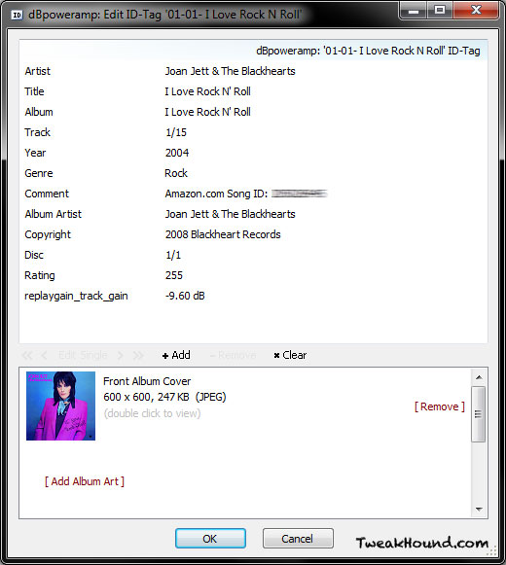Select Copyright value 2008 Blackheart Records
Image resolution: width=506 pixels, height=565 pixels.
223,234
